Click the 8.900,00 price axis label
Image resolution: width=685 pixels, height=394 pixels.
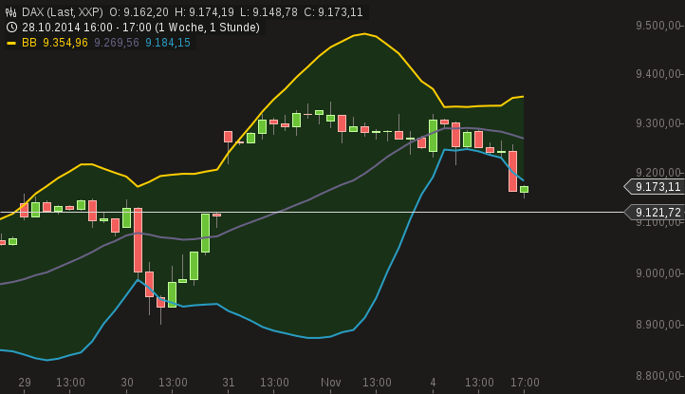pos(658,325)
